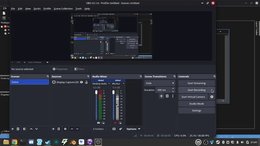
Task: Enable Studio Mode
Action: pos(196,104)
